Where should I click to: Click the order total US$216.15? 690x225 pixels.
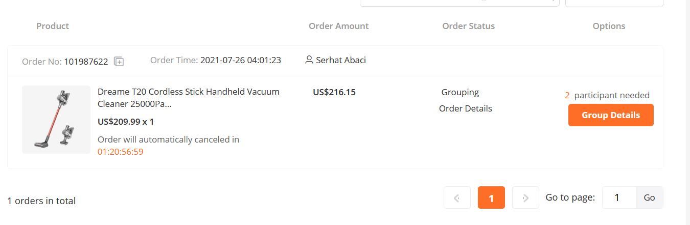click(x=334, y=92)
